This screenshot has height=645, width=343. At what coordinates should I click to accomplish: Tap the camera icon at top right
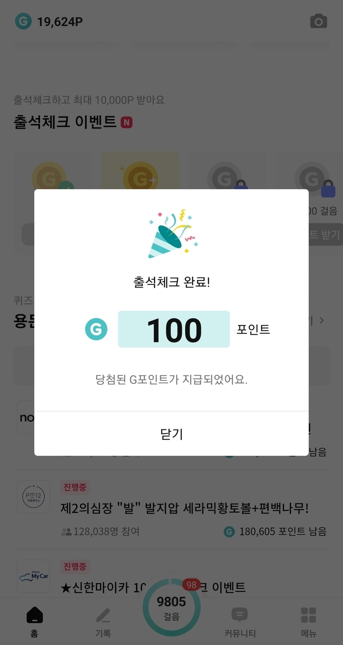tap(318, 21)
